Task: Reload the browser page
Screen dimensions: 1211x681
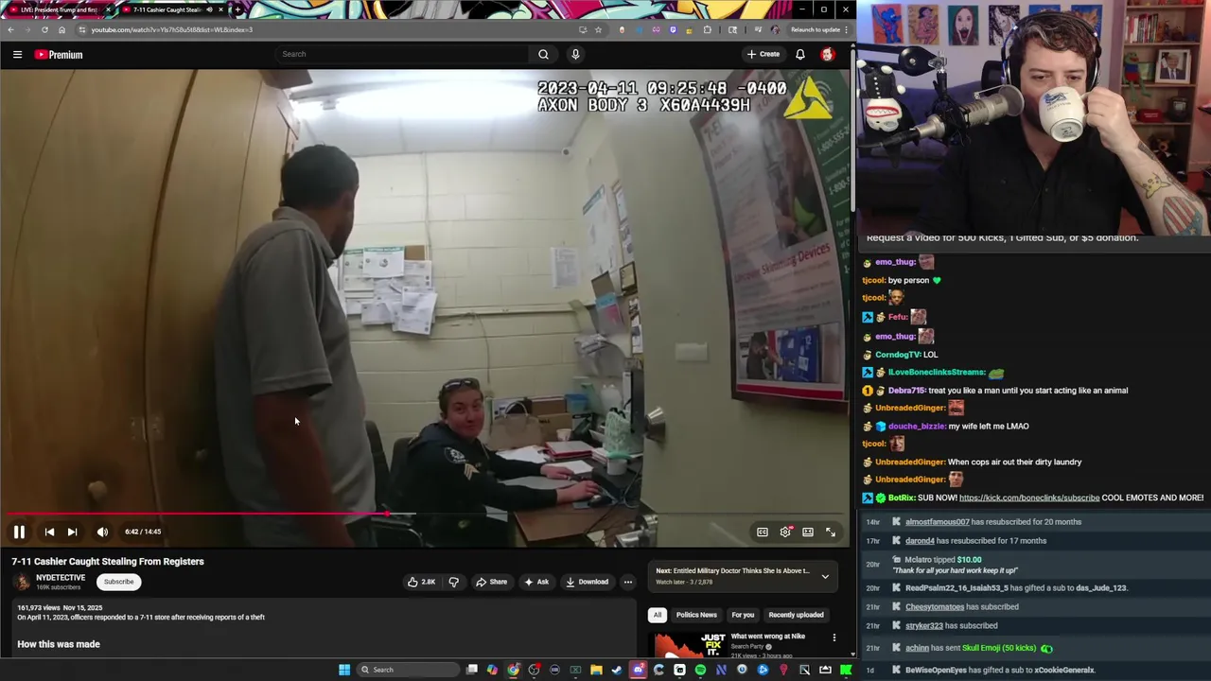Action: coord(44,29)
